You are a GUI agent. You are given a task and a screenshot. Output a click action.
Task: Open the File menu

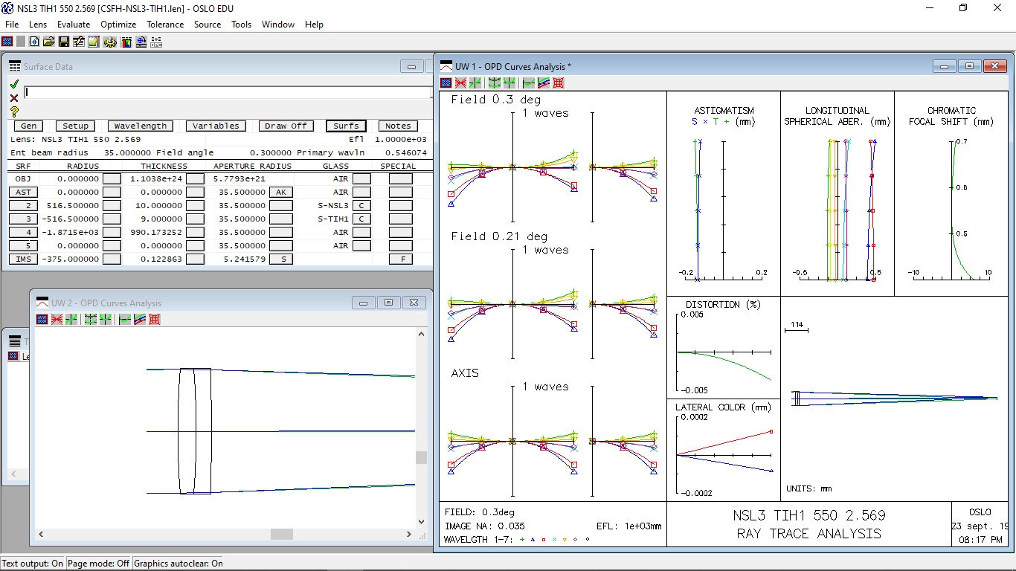12,24
